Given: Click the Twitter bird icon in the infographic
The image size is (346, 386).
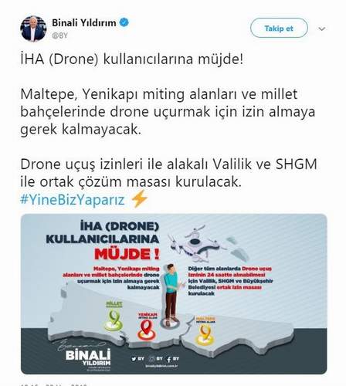Looking at the screenshot, I should click(134, 359).
